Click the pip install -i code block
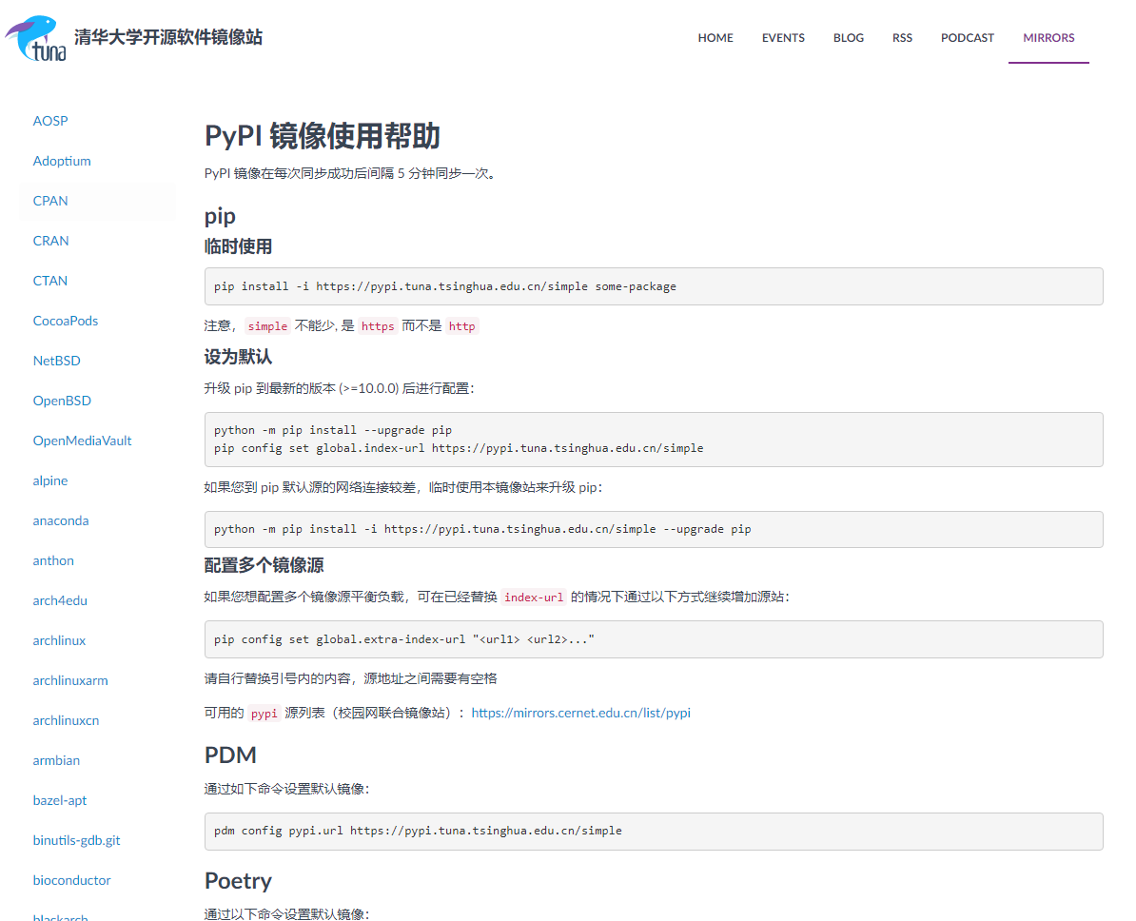 [653, 286]
